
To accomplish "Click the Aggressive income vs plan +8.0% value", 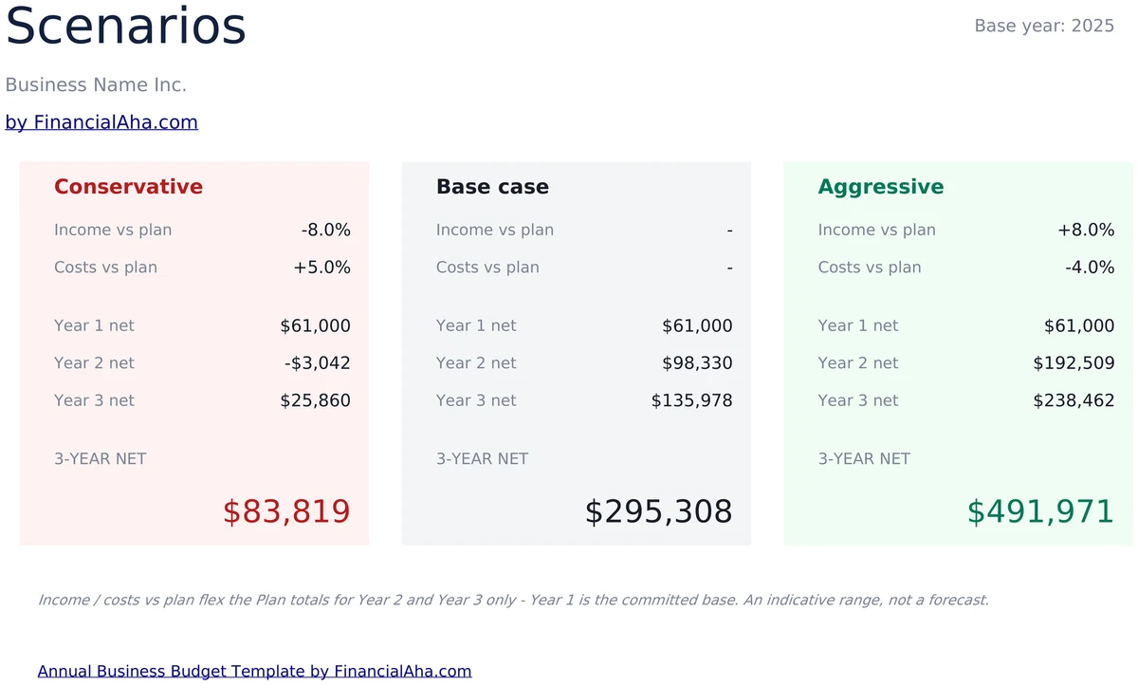I will 1086,230.
